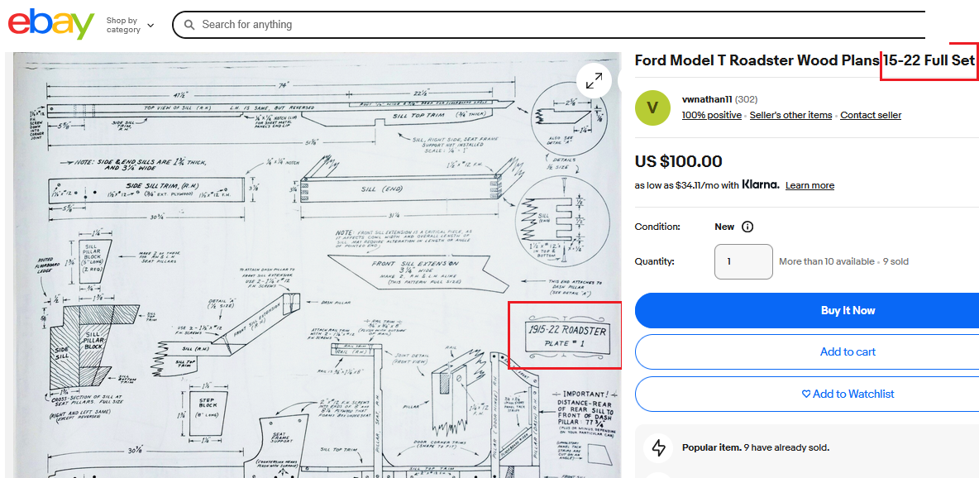Viewport: 979px width, 478px height.
Task: Click the seller avatar with letter V
Action: coord(652,108)
